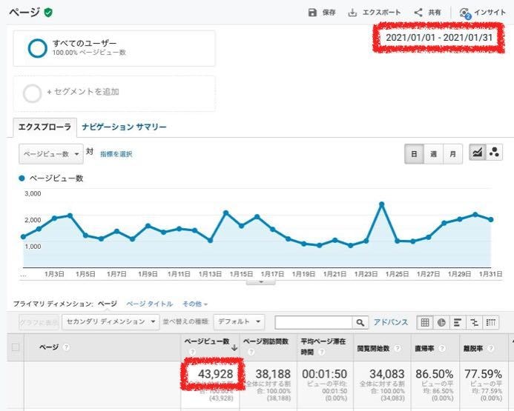Switch to the data table view icon
514x411 pixels.
coord(425,322)
